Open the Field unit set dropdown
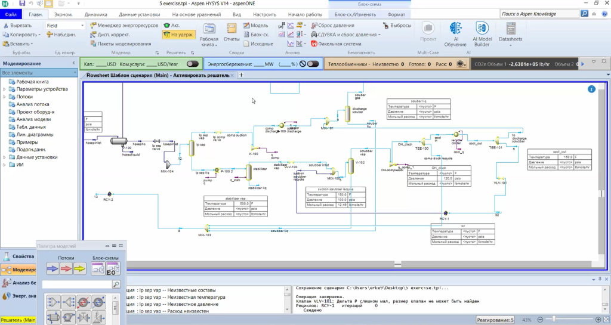This screenshot has height=325, width=611. tap(66, 26)
